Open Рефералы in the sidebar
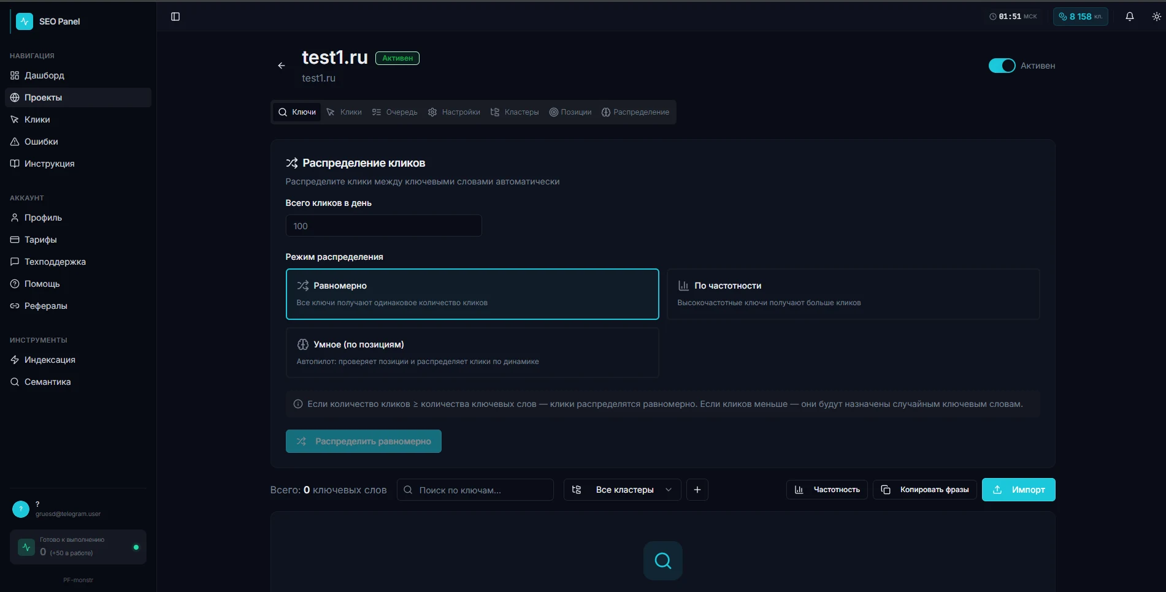This screenshot has height=592, width=1166. pos(78,306)
